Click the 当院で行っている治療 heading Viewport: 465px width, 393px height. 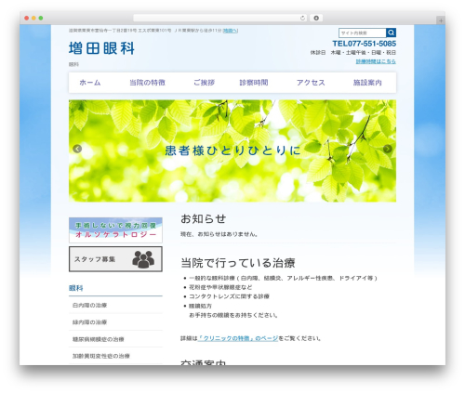coord(238,263)
